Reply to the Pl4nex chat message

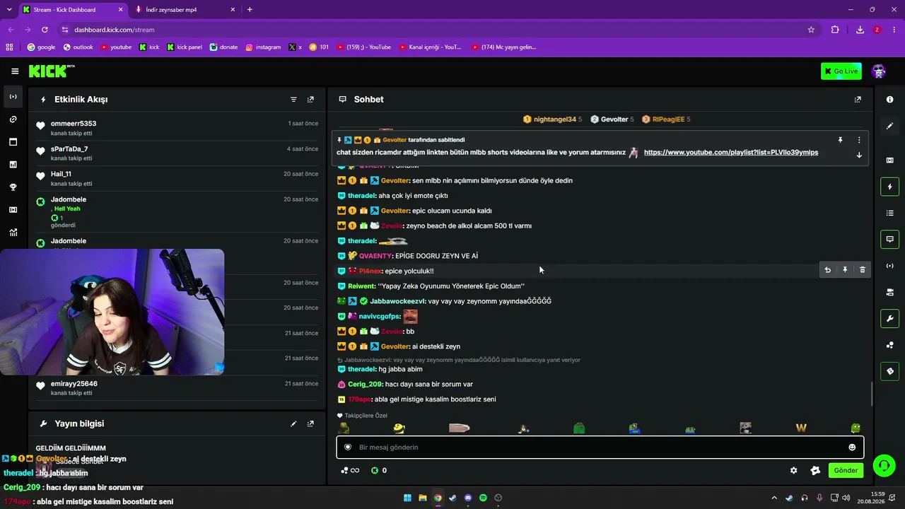[x=827, y=270]
